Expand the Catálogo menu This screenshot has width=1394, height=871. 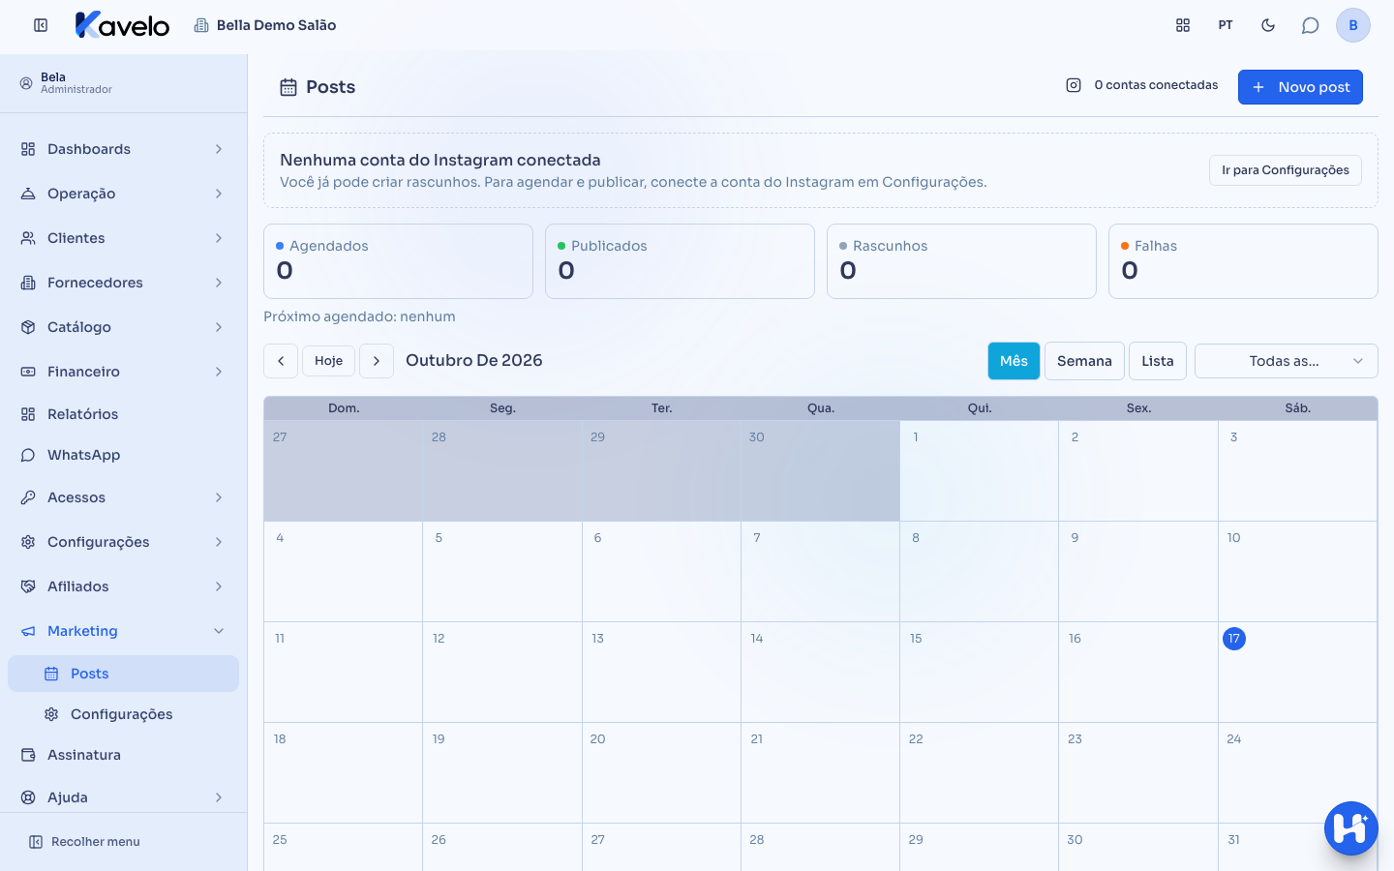(123, 327)
